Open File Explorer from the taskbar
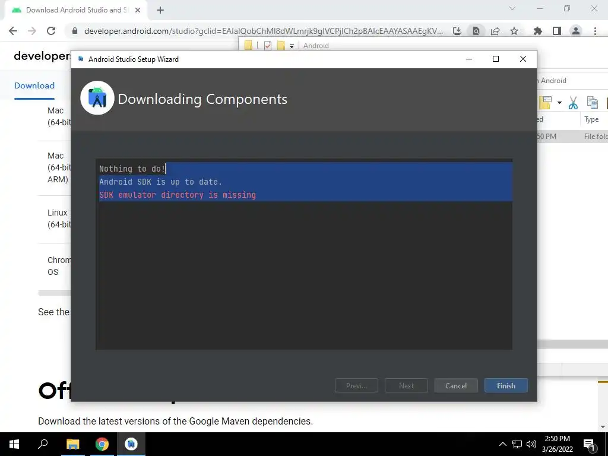Viewport: 608px width, 456px height. coord(72,444)
